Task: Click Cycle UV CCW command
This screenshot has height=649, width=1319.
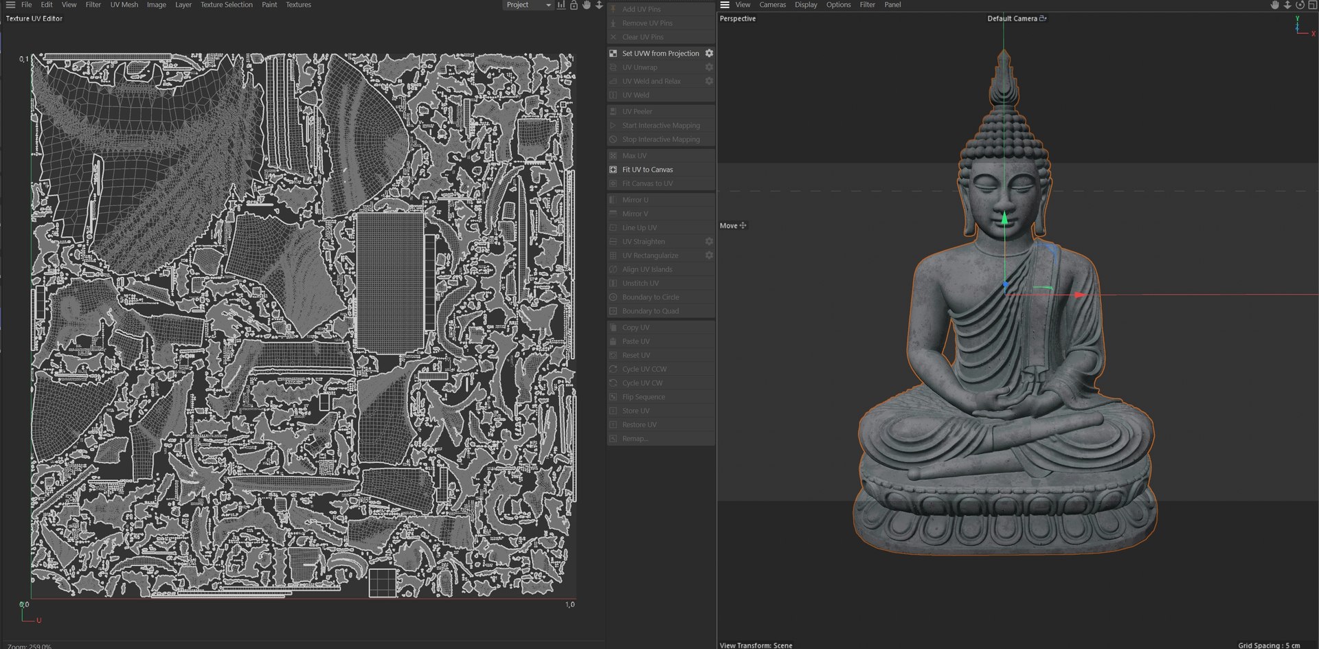Action: coord(660,369)
